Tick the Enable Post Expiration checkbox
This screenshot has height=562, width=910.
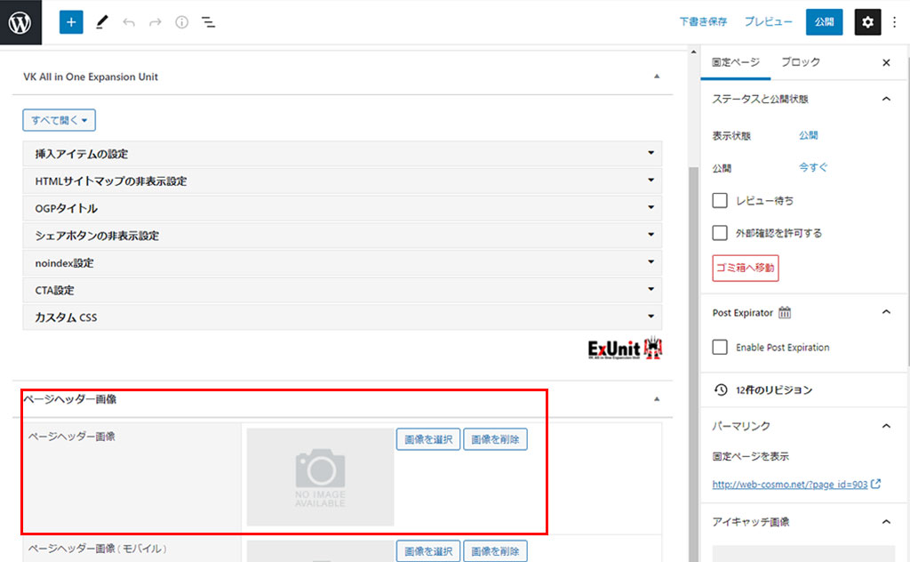[721, 347]
